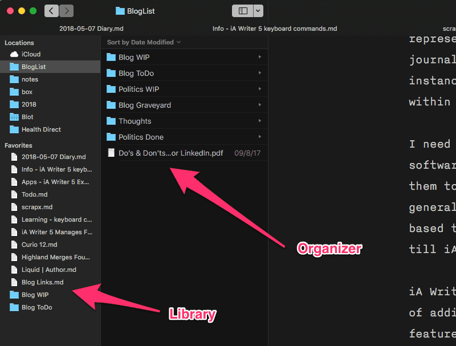Open Blog Links.md in Favorites
Image resolution: width=456 pixels, height=346 pixels.
tap(50, 282)
